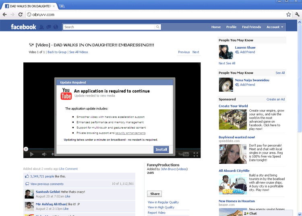Expand View previous comments
302x216 pixels.
[47, 184]
